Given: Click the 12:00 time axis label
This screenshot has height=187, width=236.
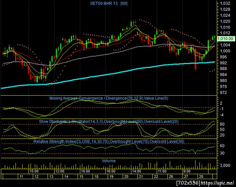Looking at the screenshot, I should (60, 171).
